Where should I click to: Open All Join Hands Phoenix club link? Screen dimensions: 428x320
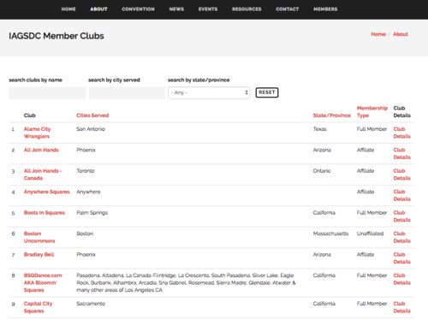click(x=41, y=150)
